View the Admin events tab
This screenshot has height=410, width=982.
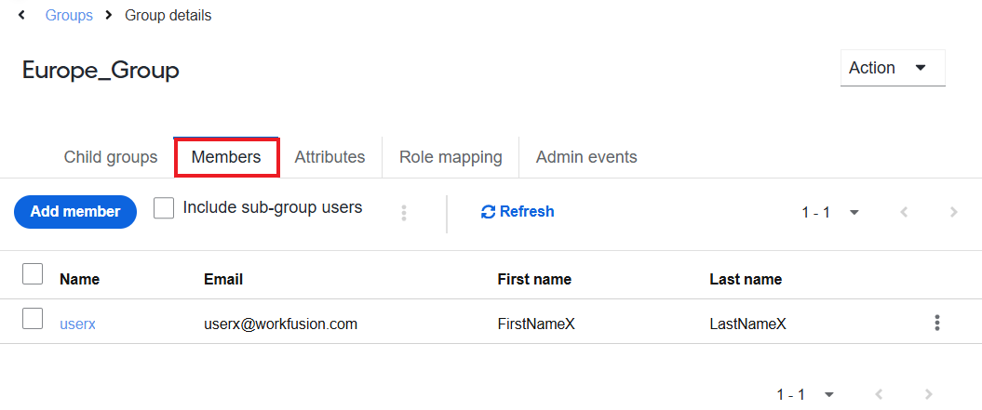[586, 156]
